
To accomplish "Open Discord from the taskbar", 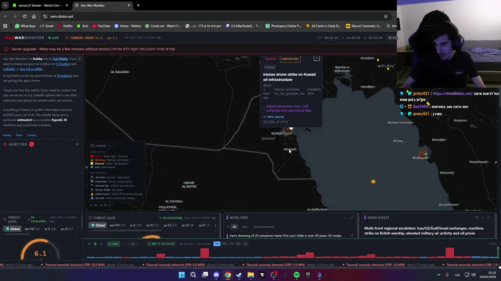I will click(216, 275).
